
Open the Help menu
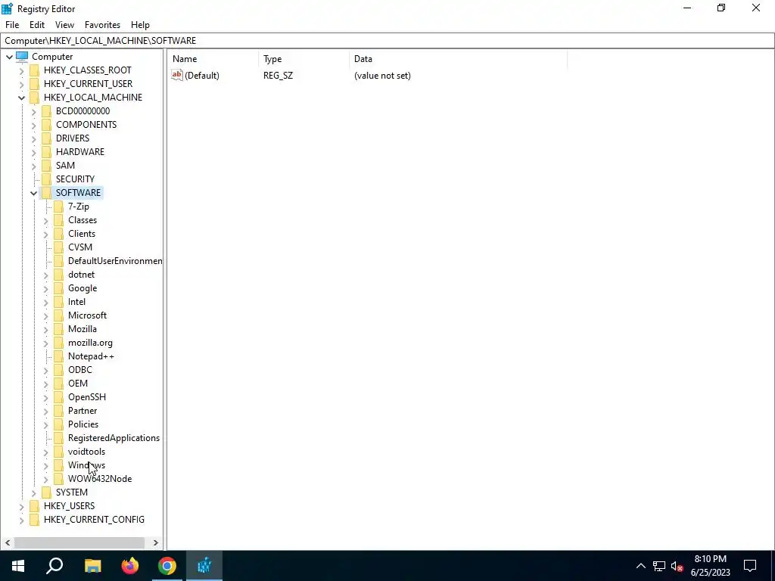[x=140, y=25]
